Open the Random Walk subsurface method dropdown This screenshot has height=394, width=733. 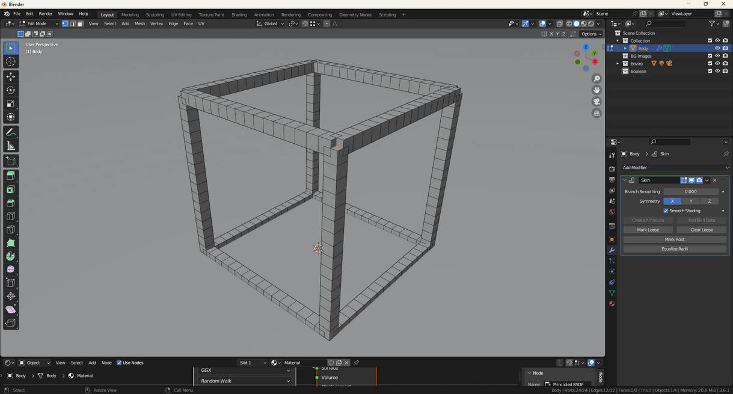coord(245,381)
